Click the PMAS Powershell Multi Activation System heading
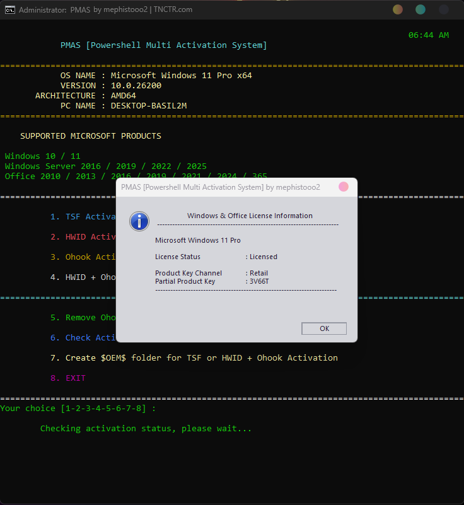464x505 pixels. pyautogui.click(x=163, y=45)
